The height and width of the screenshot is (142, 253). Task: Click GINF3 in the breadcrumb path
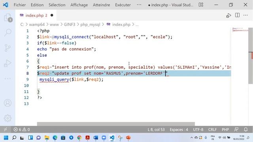click(x=70, y=24)
